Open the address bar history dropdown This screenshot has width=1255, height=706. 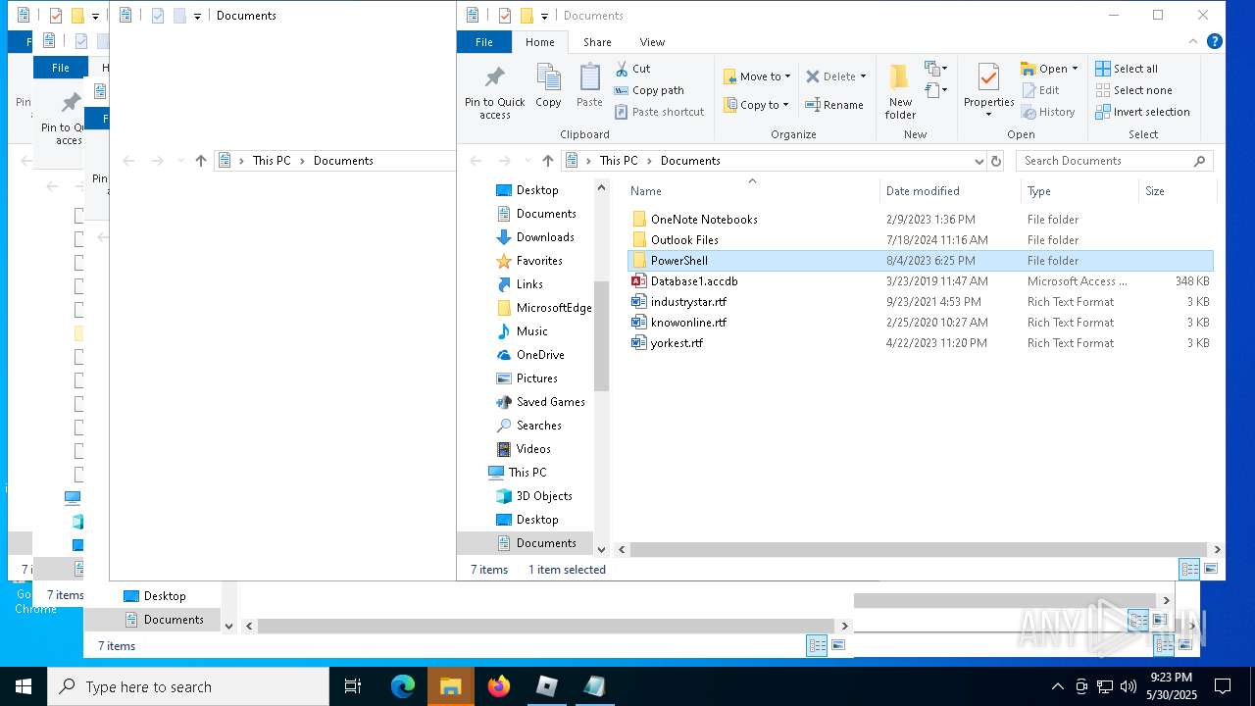pos(979,161)
